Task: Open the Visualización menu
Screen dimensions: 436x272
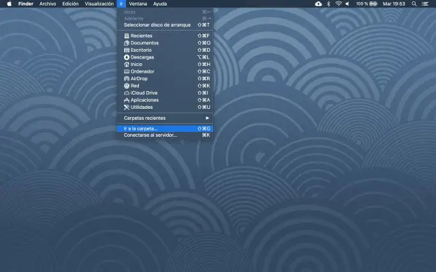Action: (x=99, y=3)
